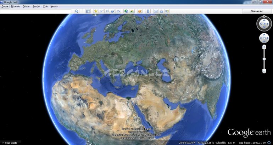
Task: Open the Düzenle menu
Action: point(16,6)
